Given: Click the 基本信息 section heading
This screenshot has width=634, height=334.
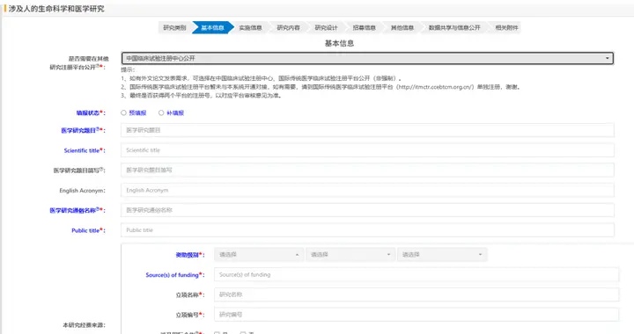Looking at the screenshot, I should tap(339, 43).
